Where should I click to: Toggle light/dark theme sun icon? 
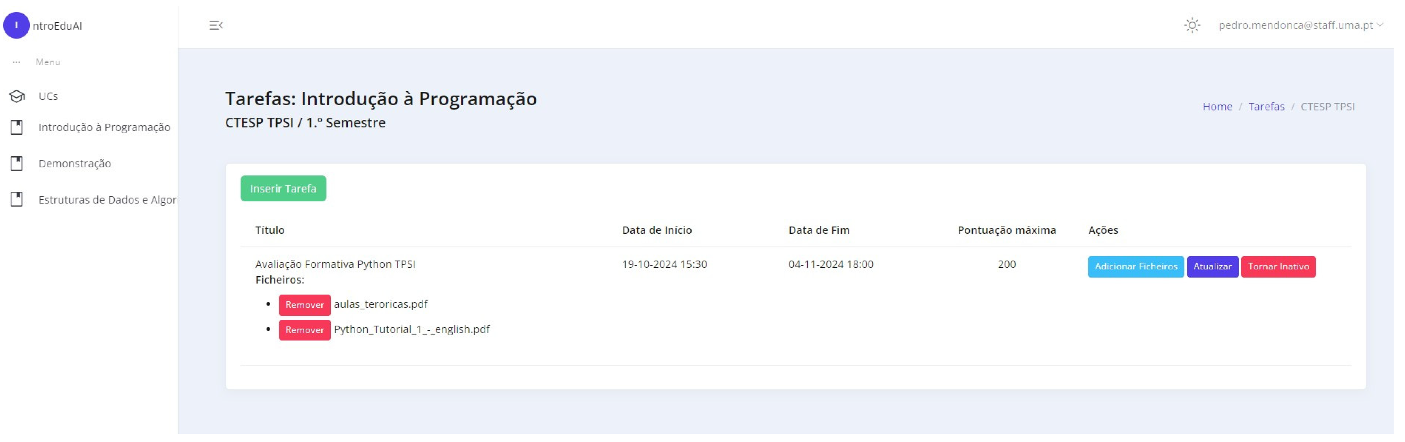pyautogui.click(x=1192, y=26)
